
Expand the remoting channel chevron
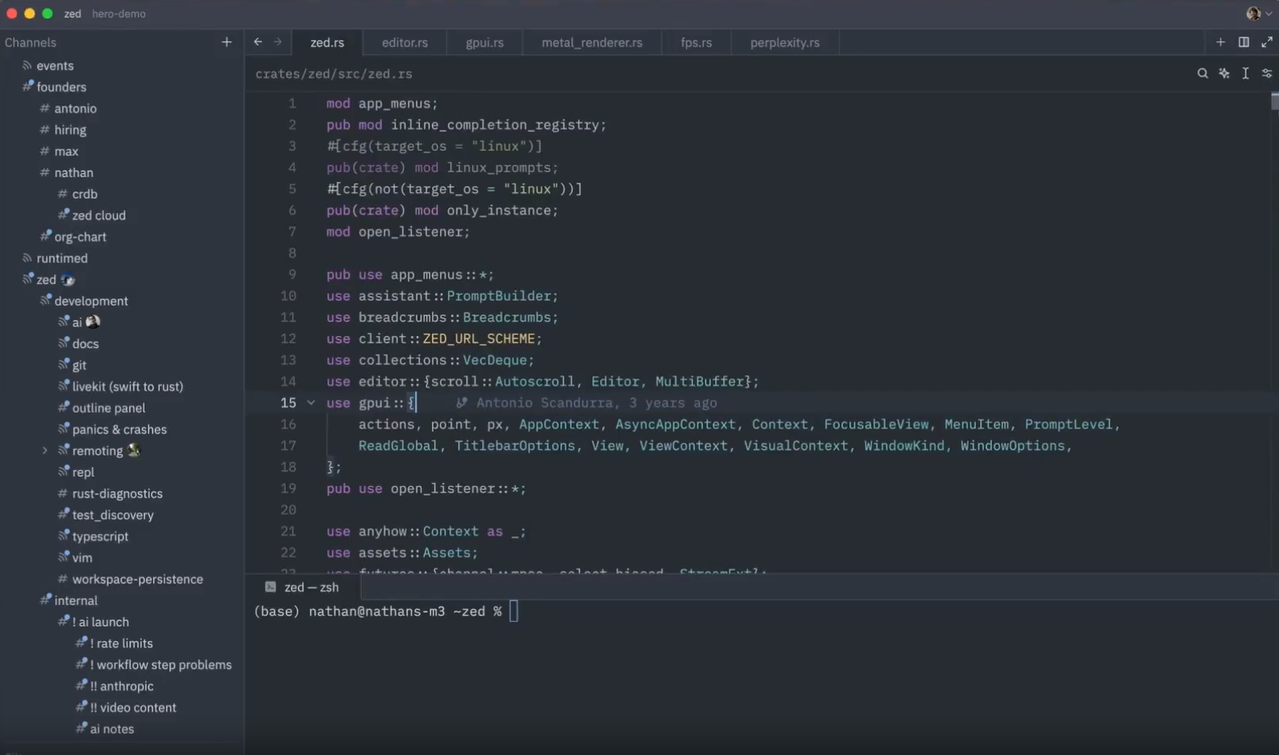(45, 451)
